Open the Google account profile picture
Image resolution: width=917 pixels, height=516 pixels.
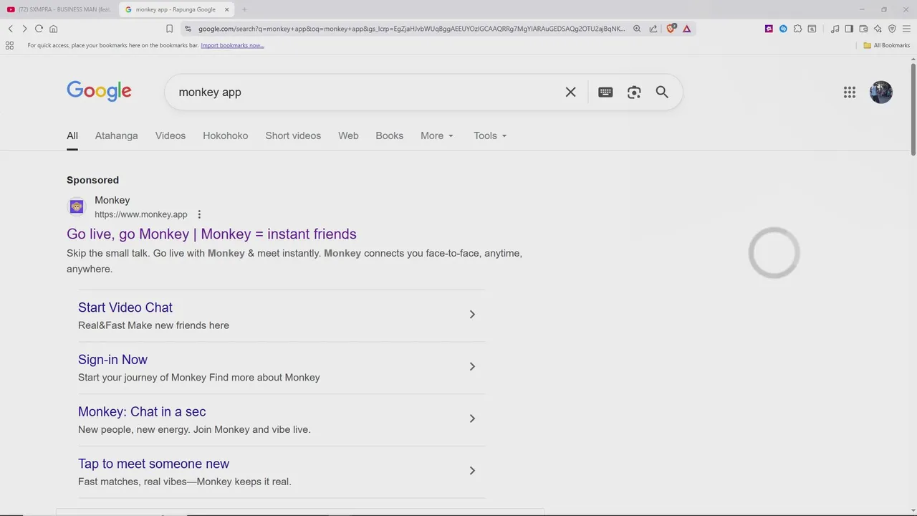[x=881, y=92]
